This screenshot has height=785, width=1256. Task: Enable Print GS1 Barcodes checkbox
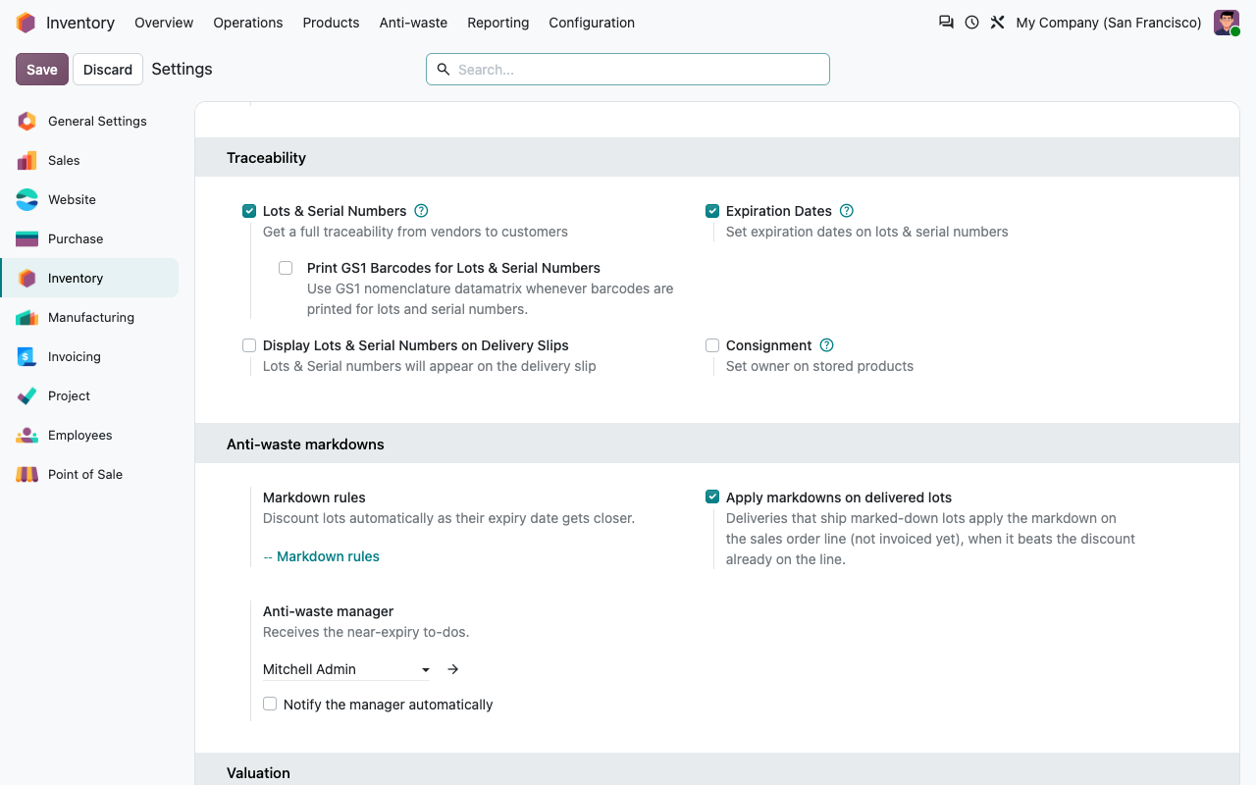pyautogui.click(x=286, y=268)
